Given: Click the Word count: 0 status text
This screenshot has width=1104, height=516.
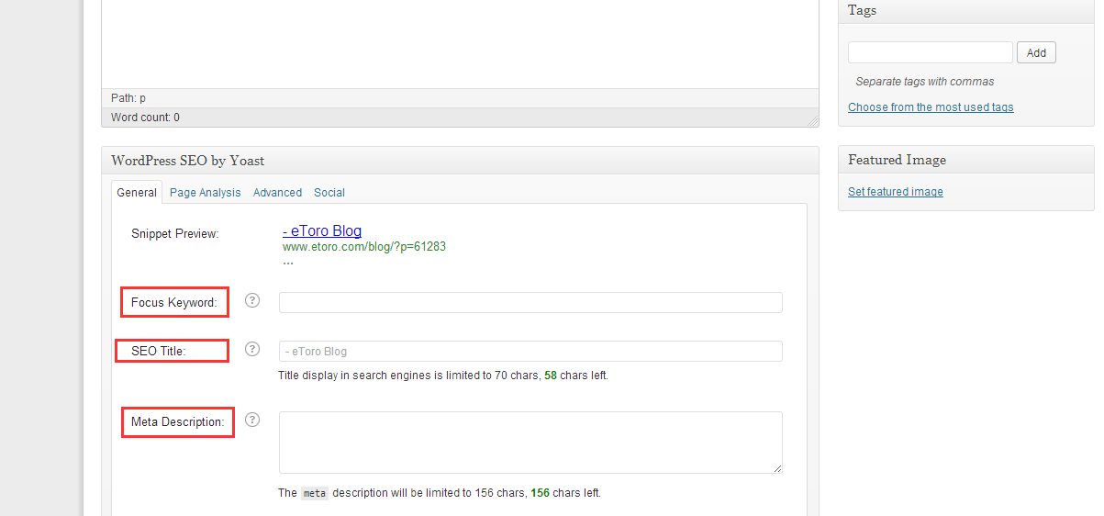Looking at the screenshot, I should tap(145, 118).
